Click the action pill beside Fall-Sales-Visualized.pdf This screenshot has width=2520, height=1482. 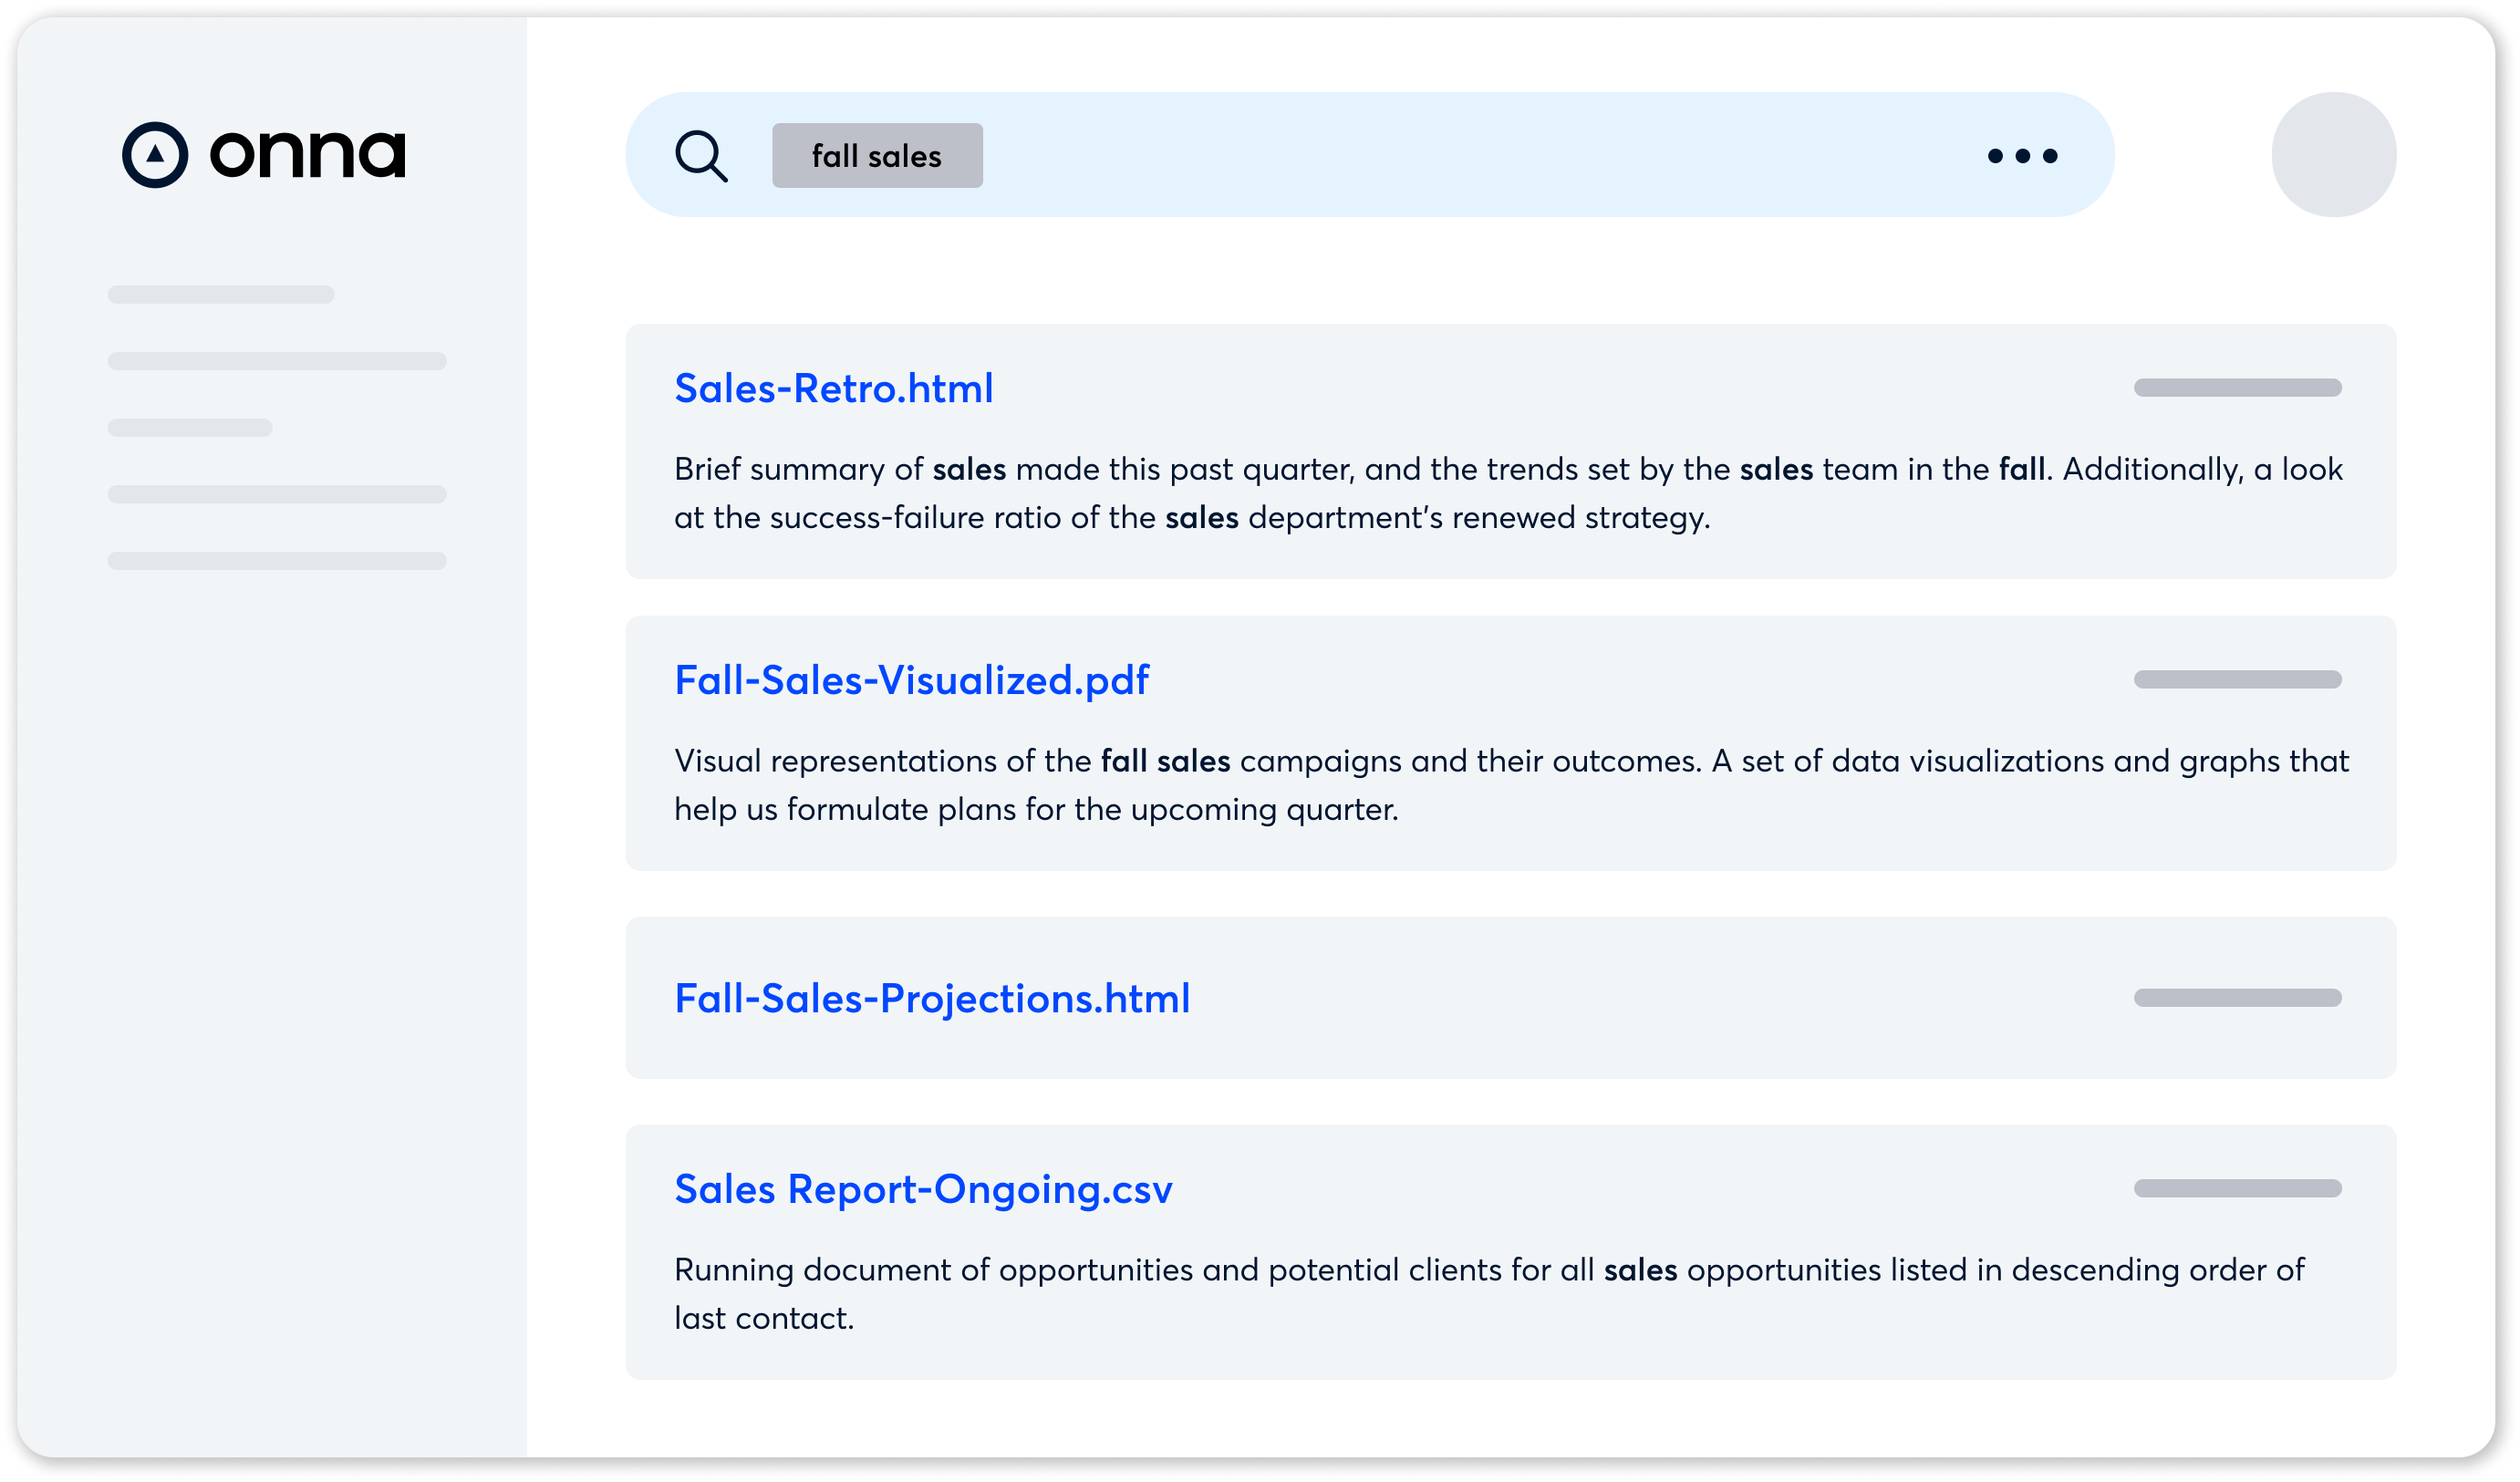tap(2237, 681)
